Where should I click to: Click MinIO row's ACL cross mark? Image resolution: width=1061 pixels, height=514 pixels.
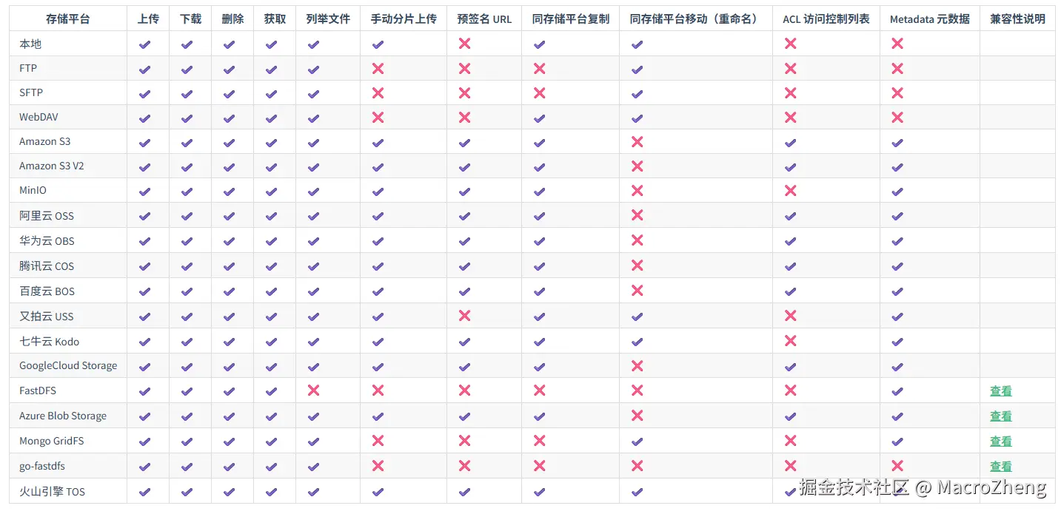(790, 190)
